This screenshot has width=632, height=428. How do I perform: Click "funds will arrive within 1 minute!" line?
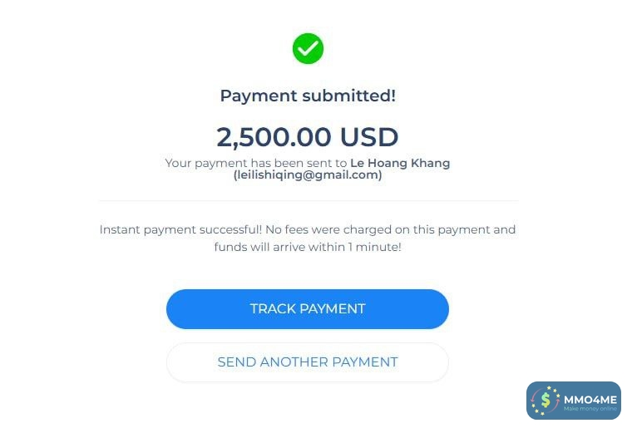(308, 247)
